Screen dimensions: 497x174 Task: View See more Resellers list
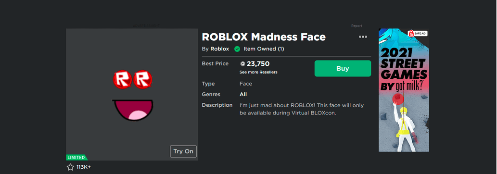(258, 72)
